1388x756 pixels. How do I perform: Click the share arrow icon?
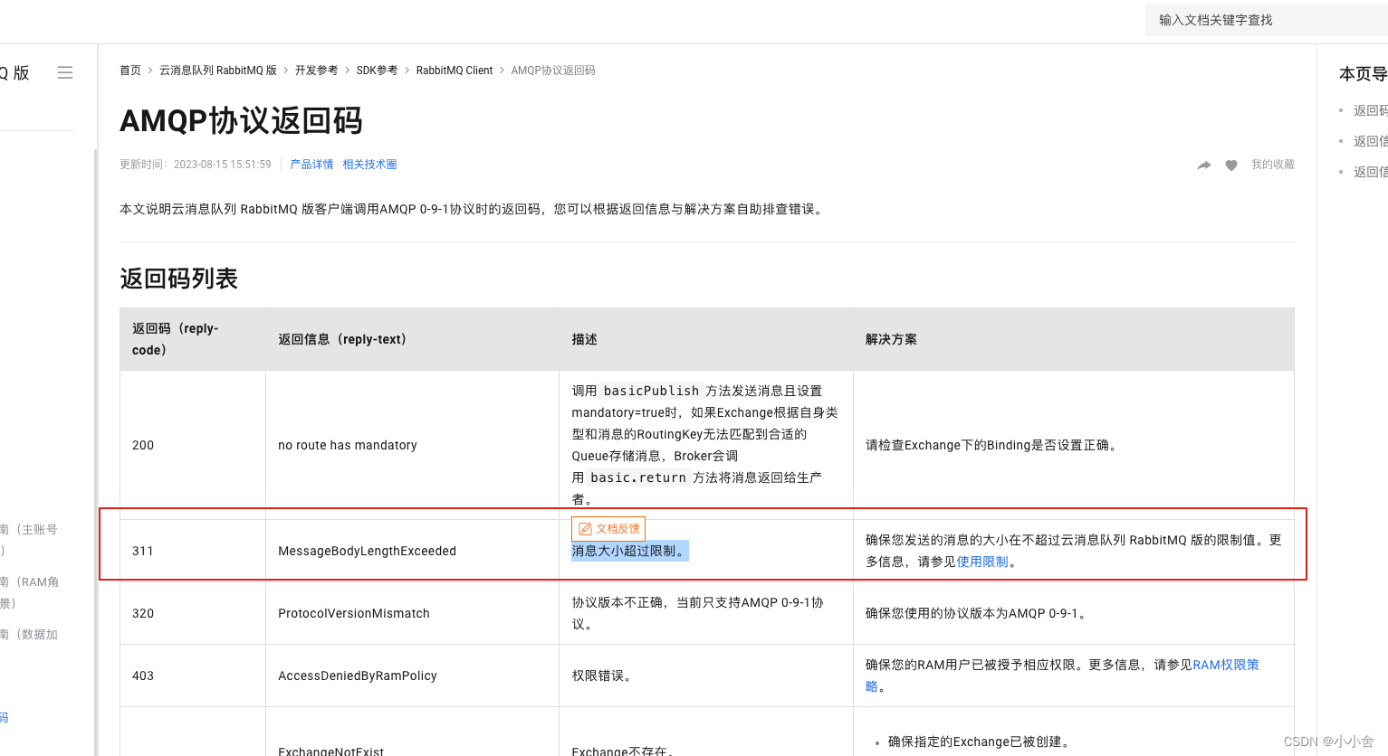click(1203, 165)
